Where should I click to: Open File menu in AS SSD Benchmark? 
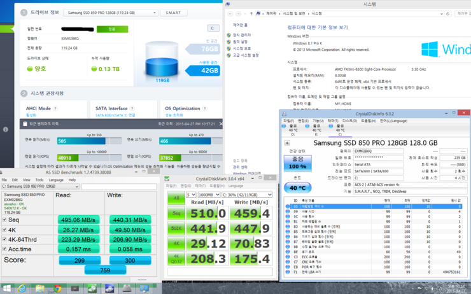[4, 180]
